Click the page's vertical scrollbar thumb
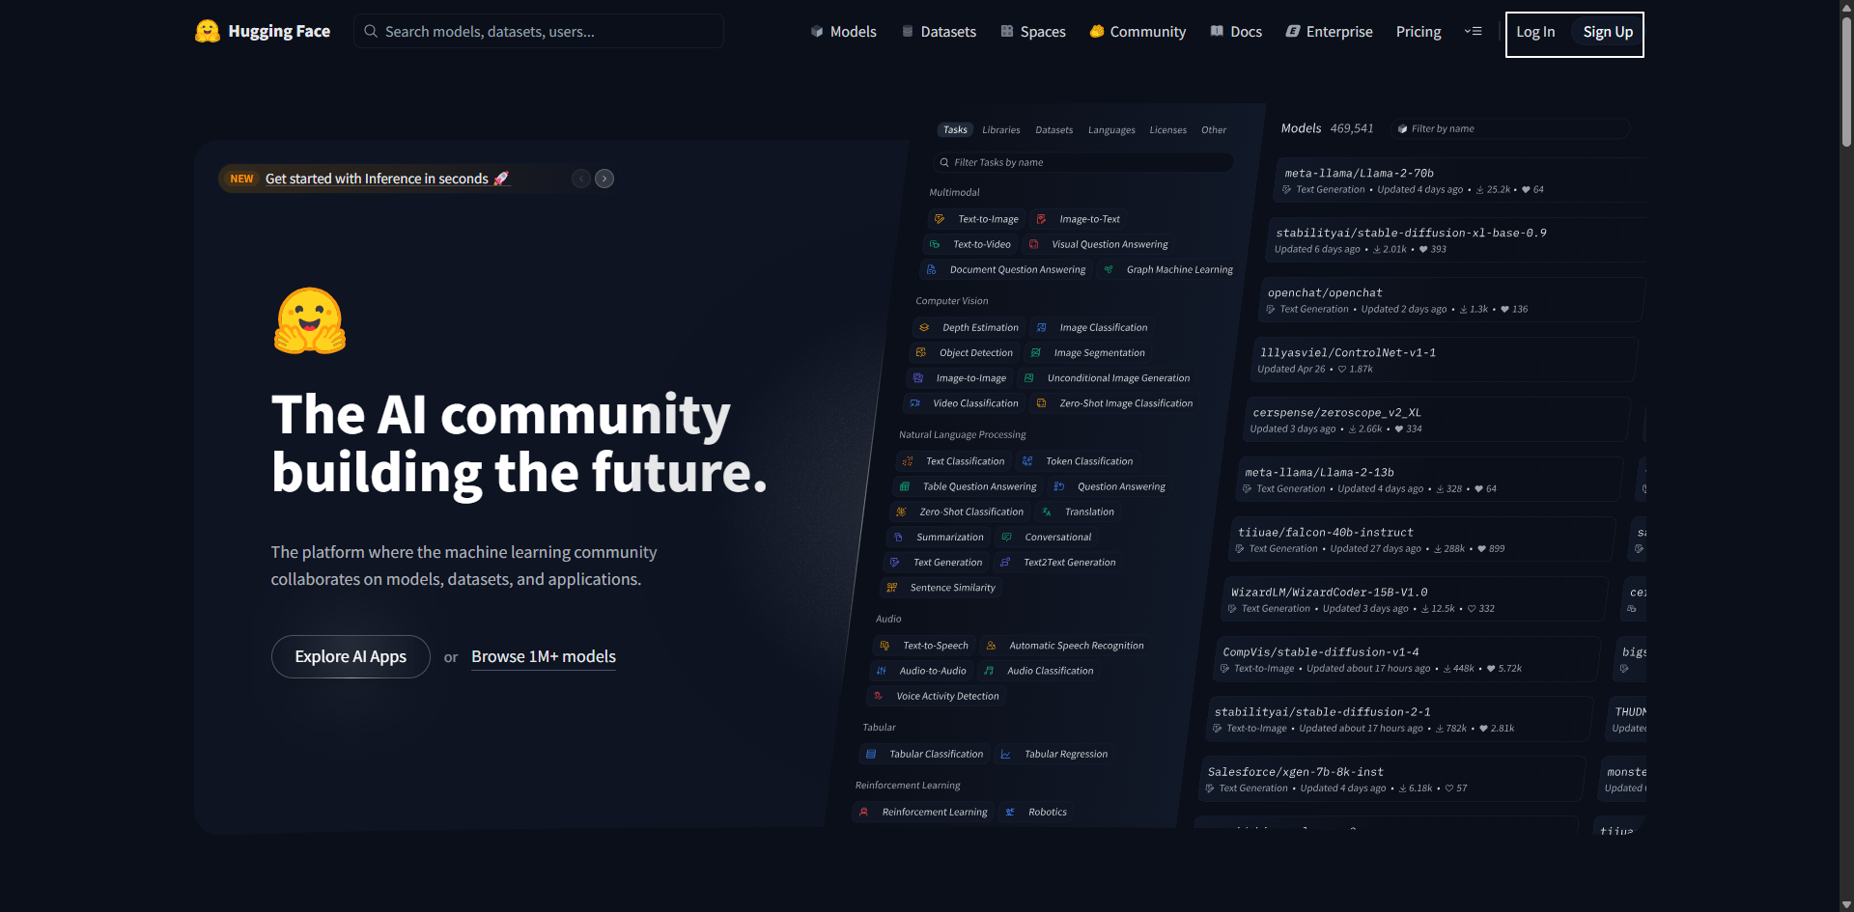The width and height of the screenshot is (1854, 912). pos(1846,82)
